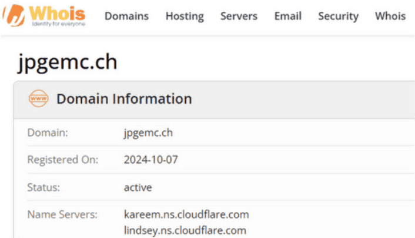Open the Domains menu
Viewport: 415px width, 238px height.
(126, 16)
